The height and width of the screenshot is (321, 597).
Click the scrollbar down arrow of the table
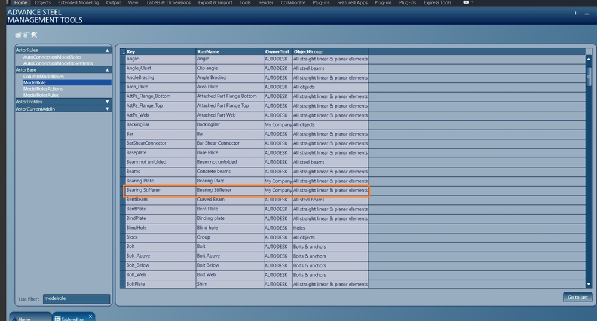click(x=589, y=284)
